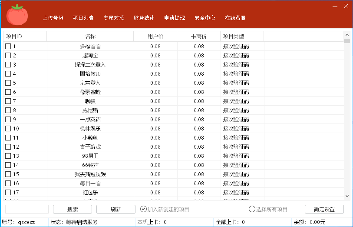Check the box for project ID 1
Viewport: 353px width, 227px height.
point(8,46)
